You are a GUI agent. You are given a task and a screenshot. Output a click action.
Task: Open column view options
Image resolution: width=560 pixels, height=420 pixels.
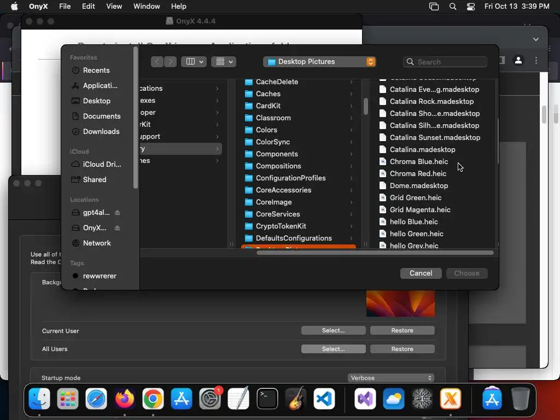point(194,62)
